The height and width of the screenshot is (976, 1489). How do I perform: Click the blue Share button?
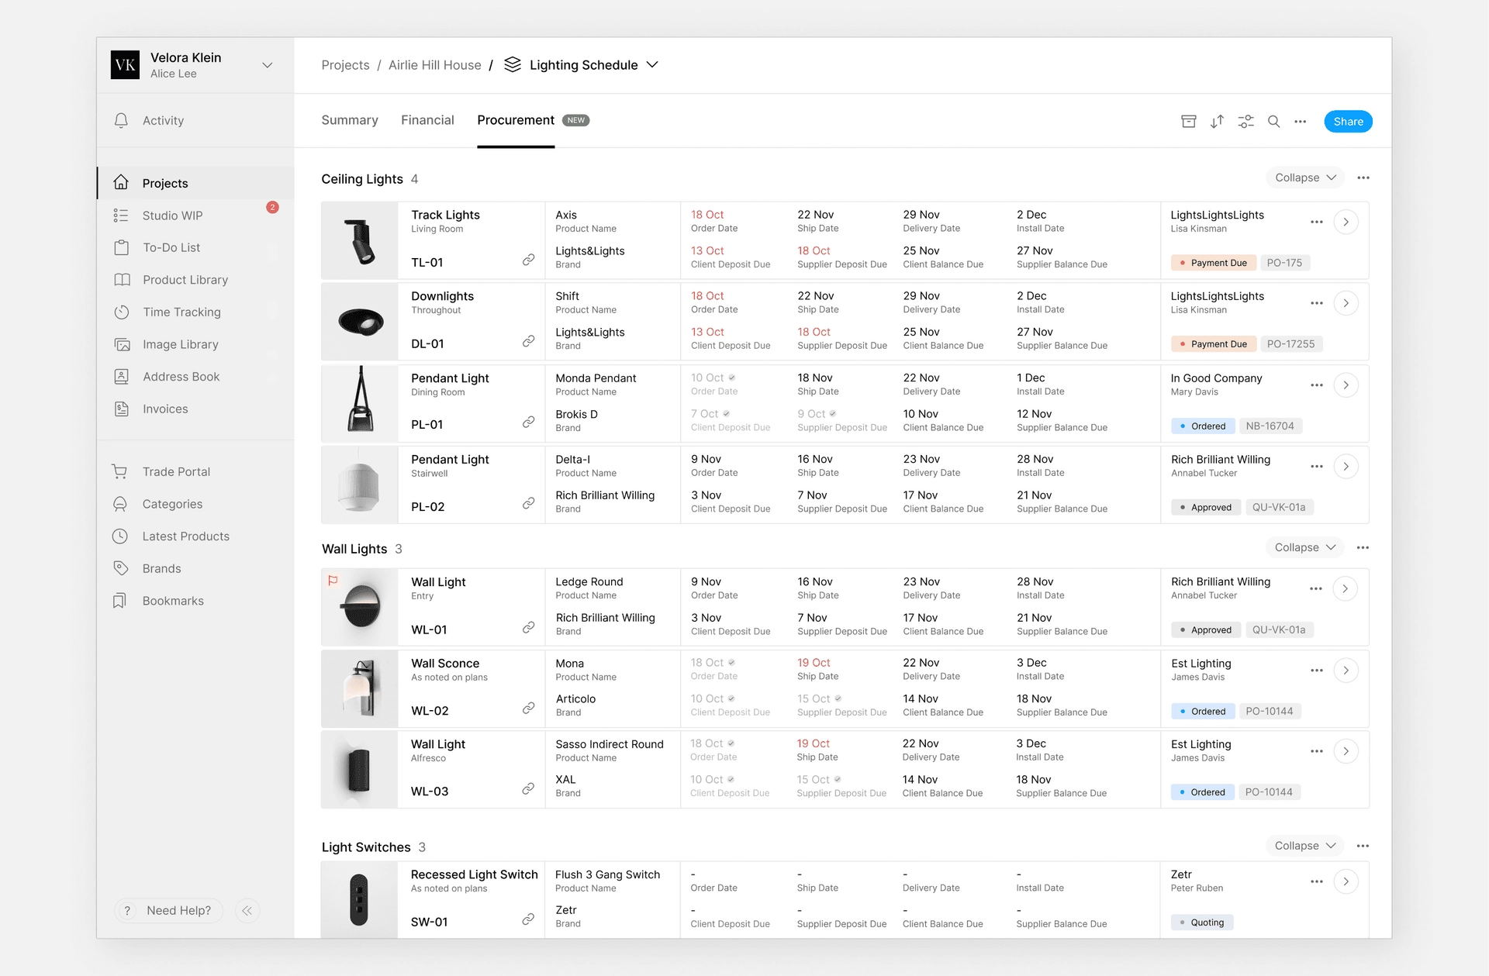click(x=1348, y=122)
